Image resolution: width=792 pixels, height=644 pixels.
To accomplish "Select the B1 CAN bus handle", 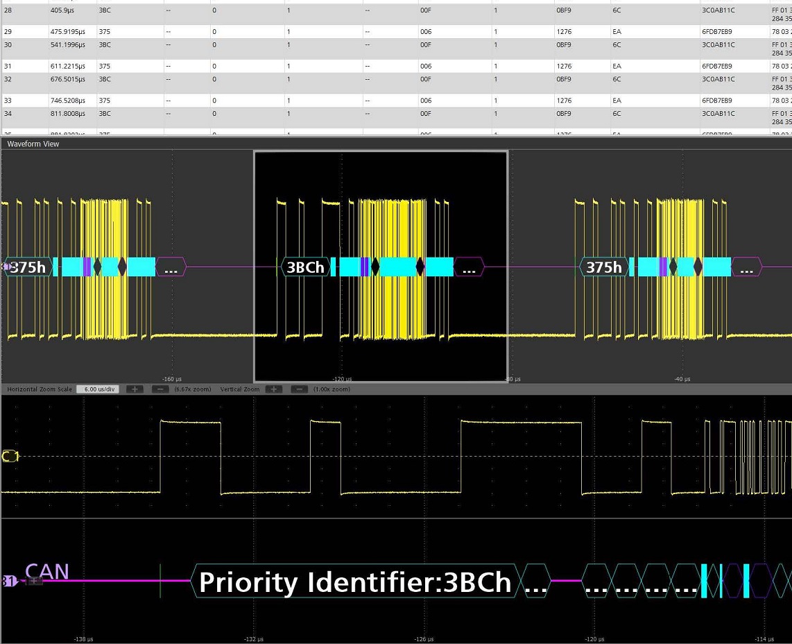I will (x=8, y=581).
